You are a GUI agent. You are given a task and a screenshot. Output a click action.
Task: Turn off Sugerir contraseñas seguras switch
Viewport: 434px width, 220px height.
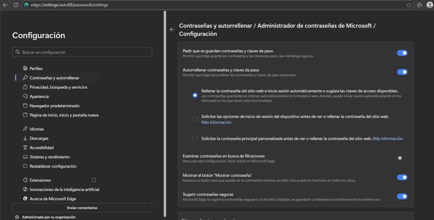pos(402,196)
